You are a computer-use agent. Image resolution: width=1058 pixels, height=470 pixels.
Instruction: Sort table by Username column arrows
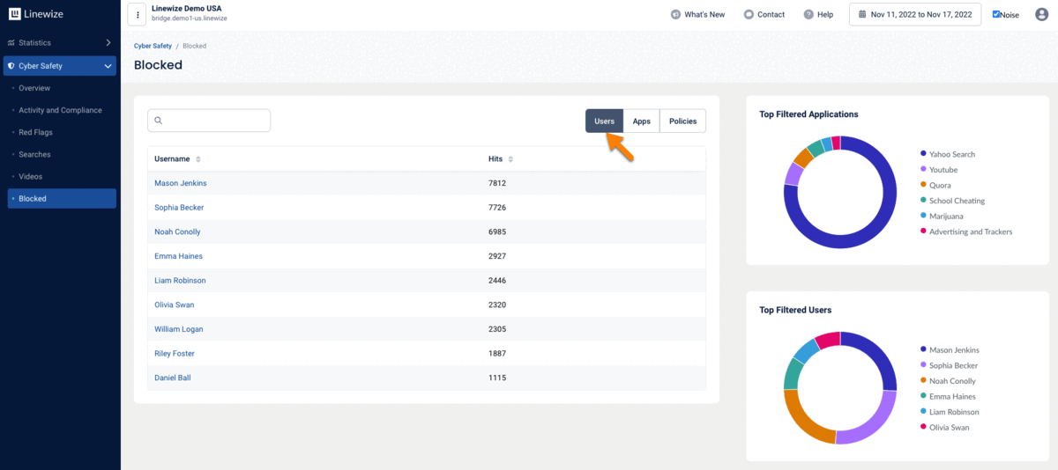coord(198,159)
